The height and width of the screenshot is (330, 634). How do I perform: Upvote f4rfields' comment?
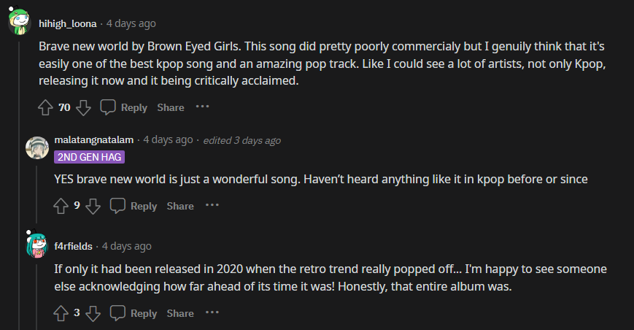click(61, 313)
